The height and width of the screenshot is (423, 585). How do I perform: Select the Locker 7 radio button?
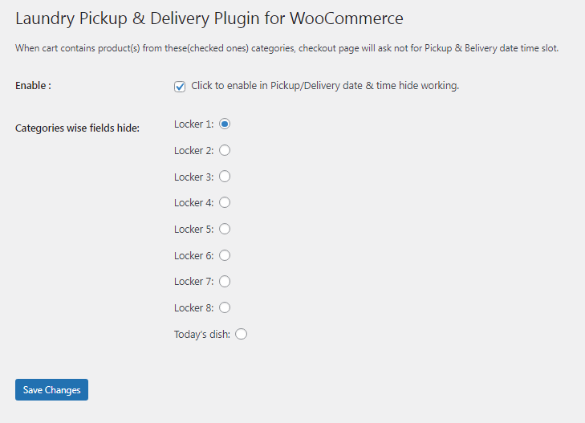click(x=225, y=281)
